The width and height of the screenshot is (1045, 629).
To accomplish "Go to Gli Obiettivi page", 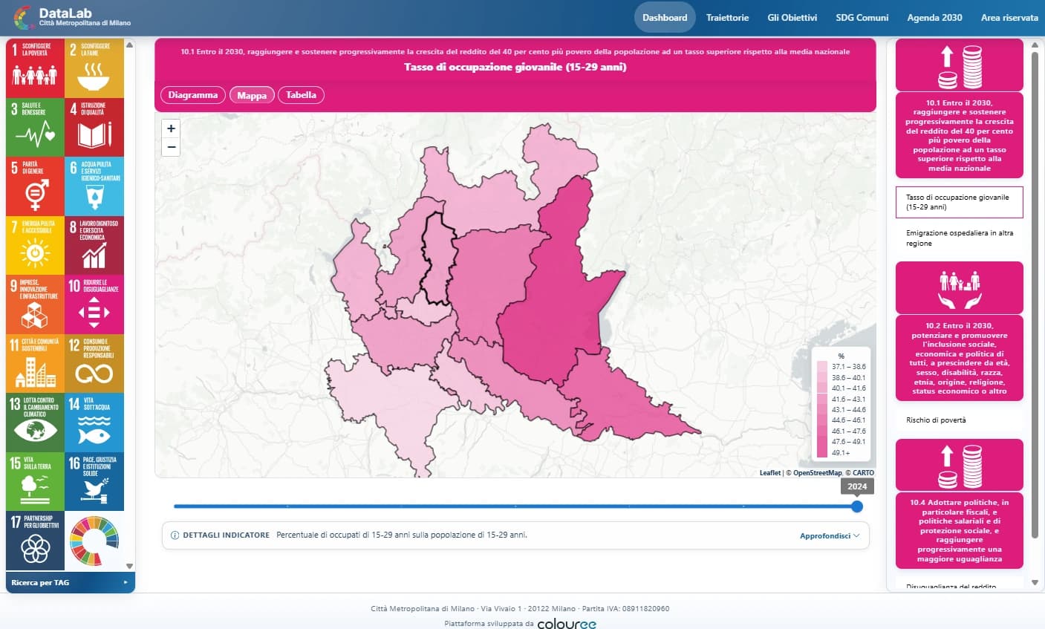I will [x=792, y=17].
